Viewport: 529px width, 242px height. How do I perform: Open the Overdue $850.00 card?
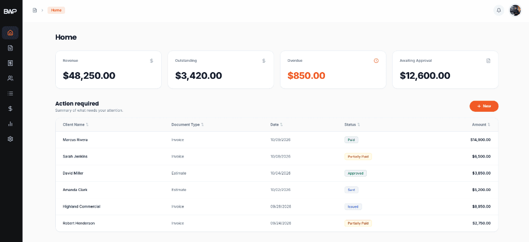pos(333,70)
